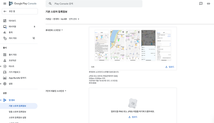214x123 pixels.
Task: Click the copy link icon in header
Action: (x=208, y=4)
